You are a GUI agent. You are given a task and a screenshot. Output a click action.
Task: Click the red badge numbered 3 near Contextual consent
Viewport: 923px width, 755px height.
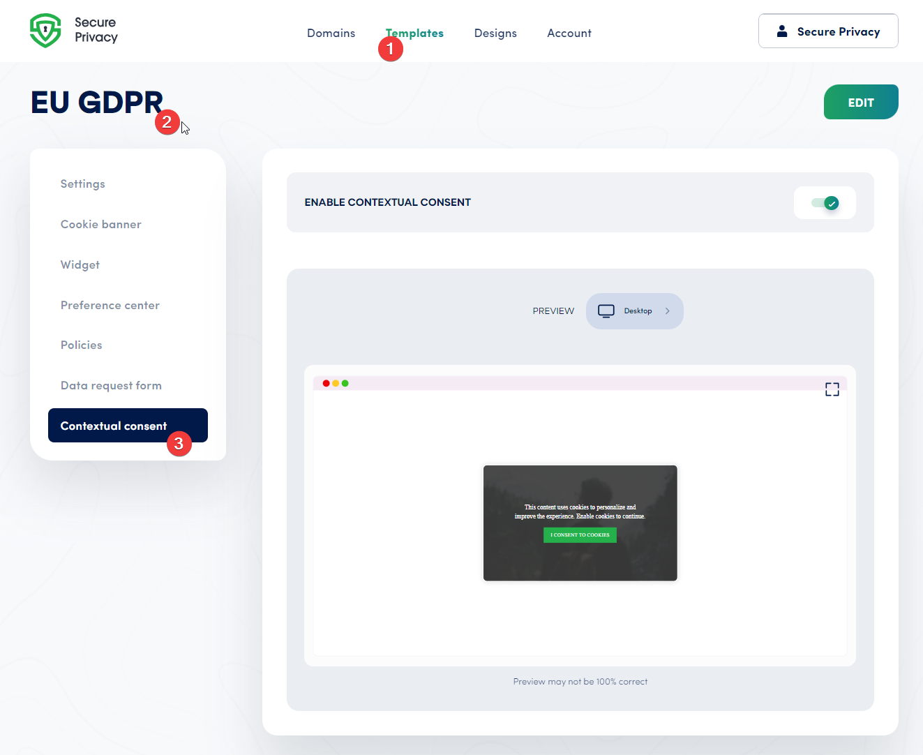tap(179, 443)
